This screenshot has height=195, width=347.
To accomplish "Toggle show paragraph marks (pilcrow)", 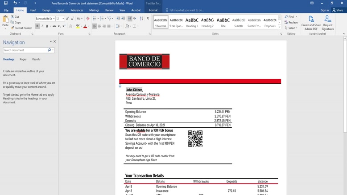I will [148, 19].
